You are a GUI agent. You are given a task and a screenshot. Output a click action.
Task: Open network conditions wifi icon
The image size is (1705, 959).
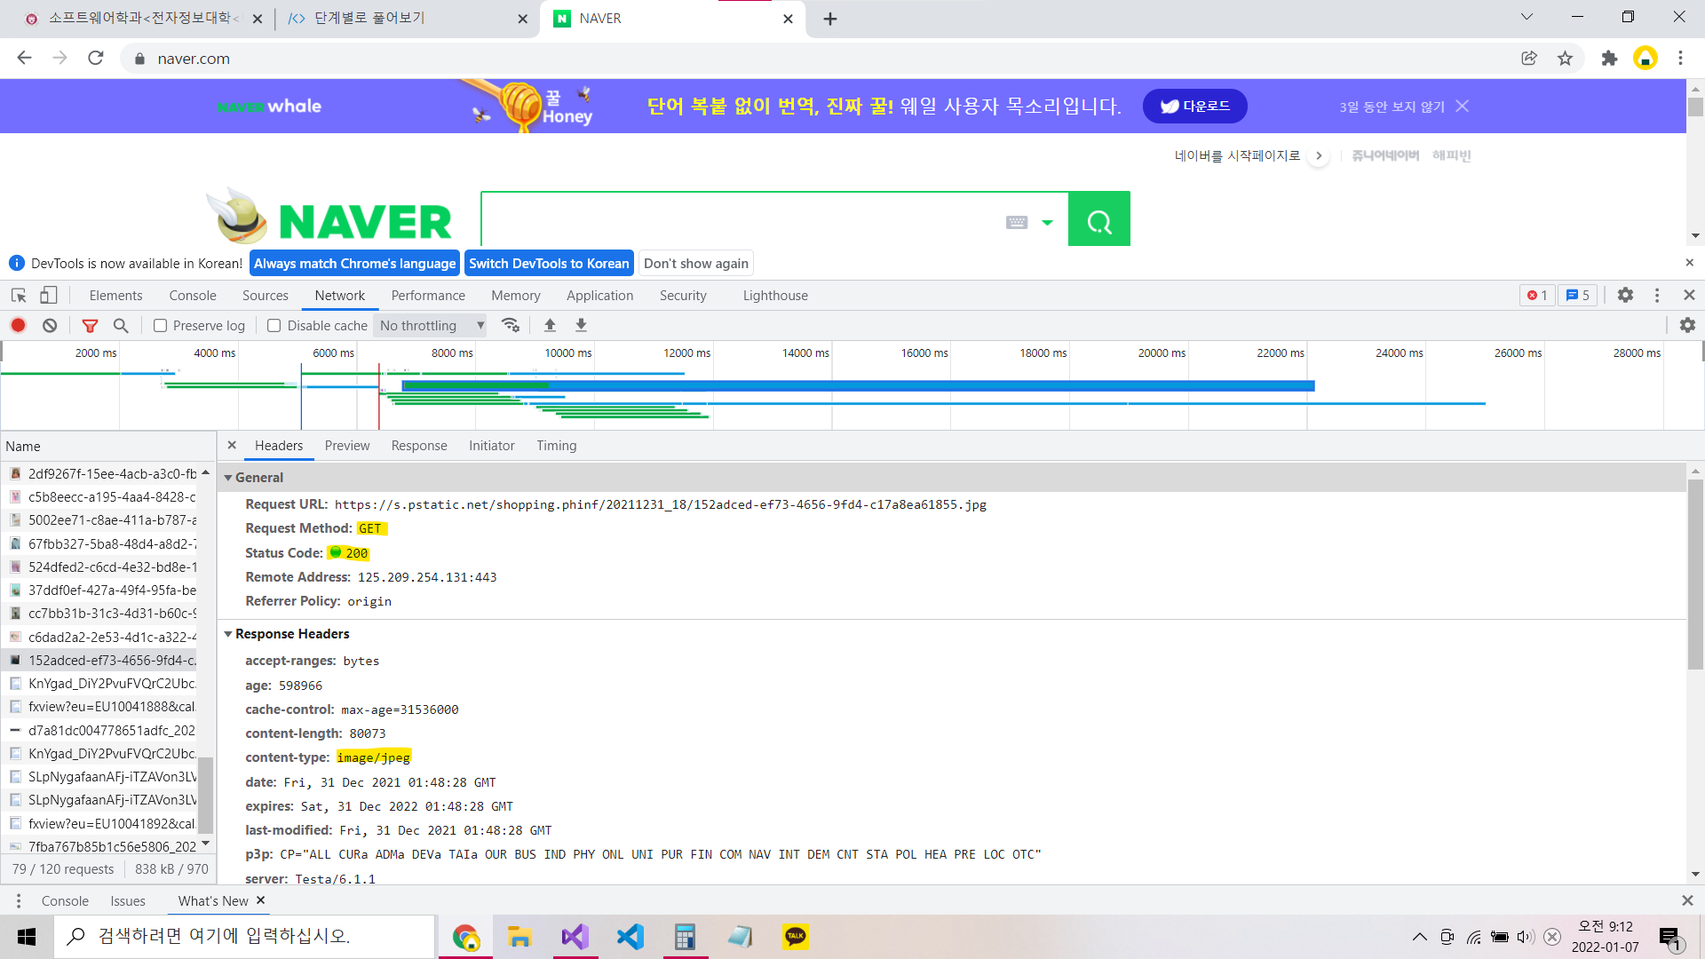(511, 326)
